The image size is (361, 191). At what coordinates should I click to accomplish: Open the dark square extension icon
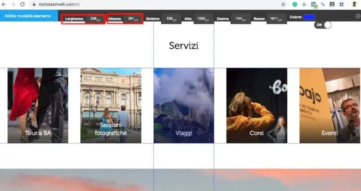tap(332, 4)
